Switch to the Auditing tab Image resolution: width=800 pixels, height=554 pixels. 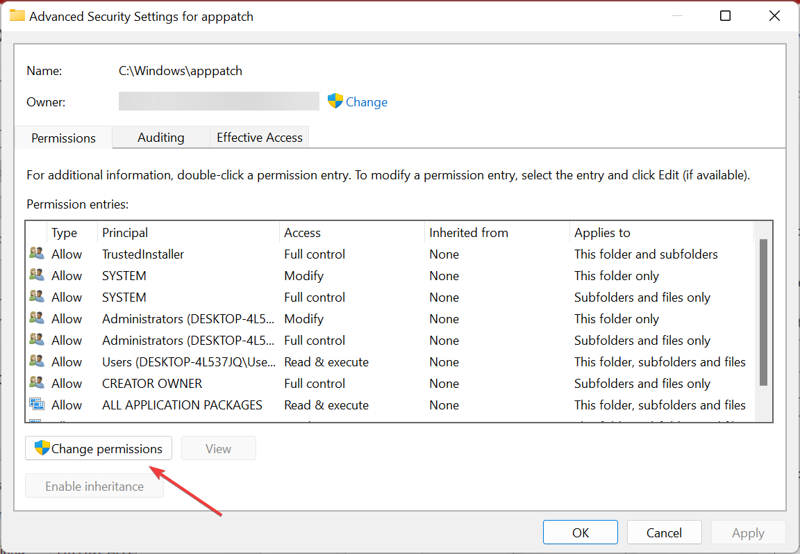click(x=160, y=138)
